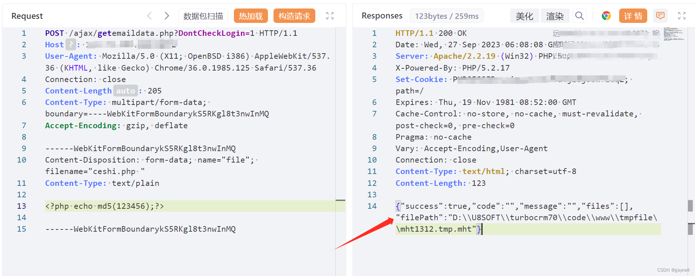Click the 构造请求 button
Image resolution: width=695 pixels, height=276 pixels.
pos(294,16)
